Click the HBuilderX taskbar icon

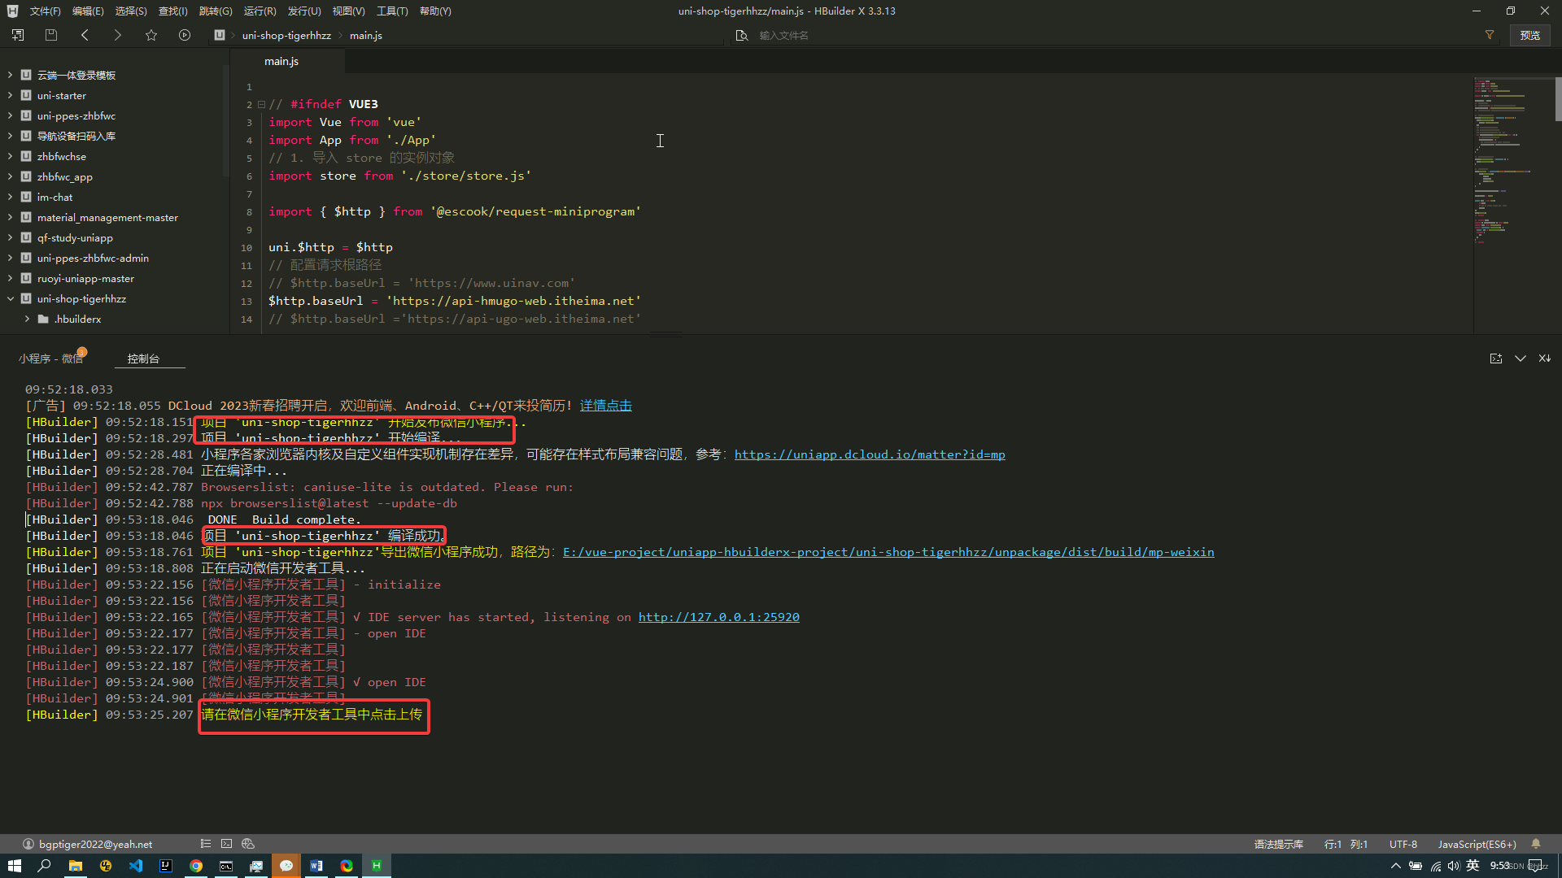coord(377,866)
